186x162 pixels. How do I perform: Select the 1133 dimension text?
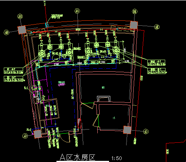(x=127, y=61)
